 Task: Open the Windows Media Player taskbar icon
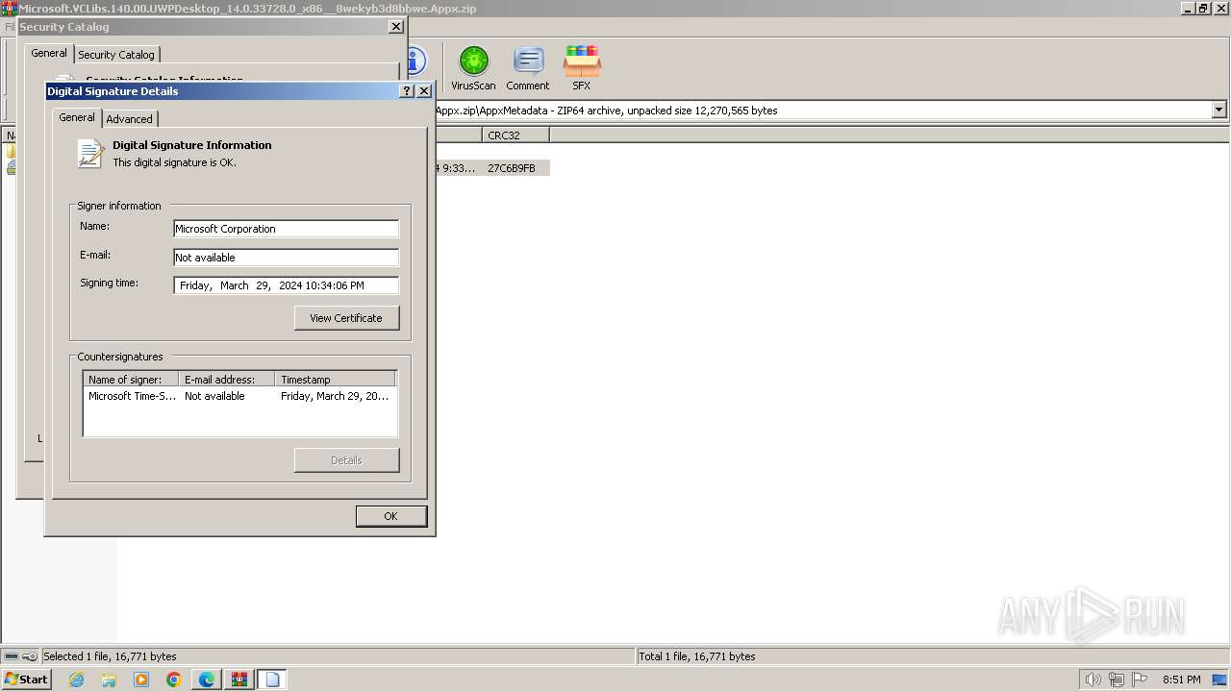[141, 680]
